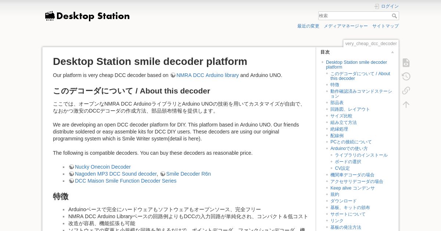This screenshot has height=231, width=441.
Task: Click the Desktop Station train logo icon
Action: coord(50,16)
